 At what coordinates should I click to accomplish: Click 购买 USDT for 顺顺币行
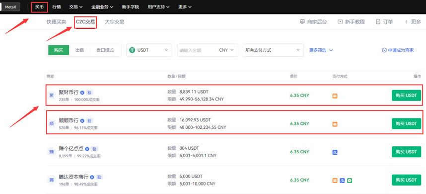[x=406, y=123]
